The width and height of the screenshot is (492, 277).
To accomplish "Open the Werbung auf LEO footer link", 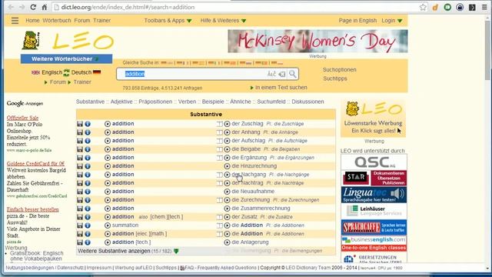I will 133,268.
